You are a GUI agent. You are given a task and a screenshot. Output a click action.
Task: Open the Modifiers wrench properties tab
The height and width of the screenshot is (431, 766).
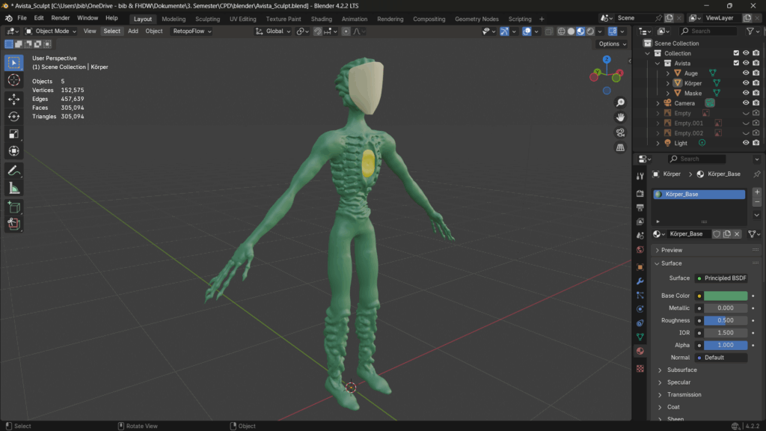coord(640,281)
